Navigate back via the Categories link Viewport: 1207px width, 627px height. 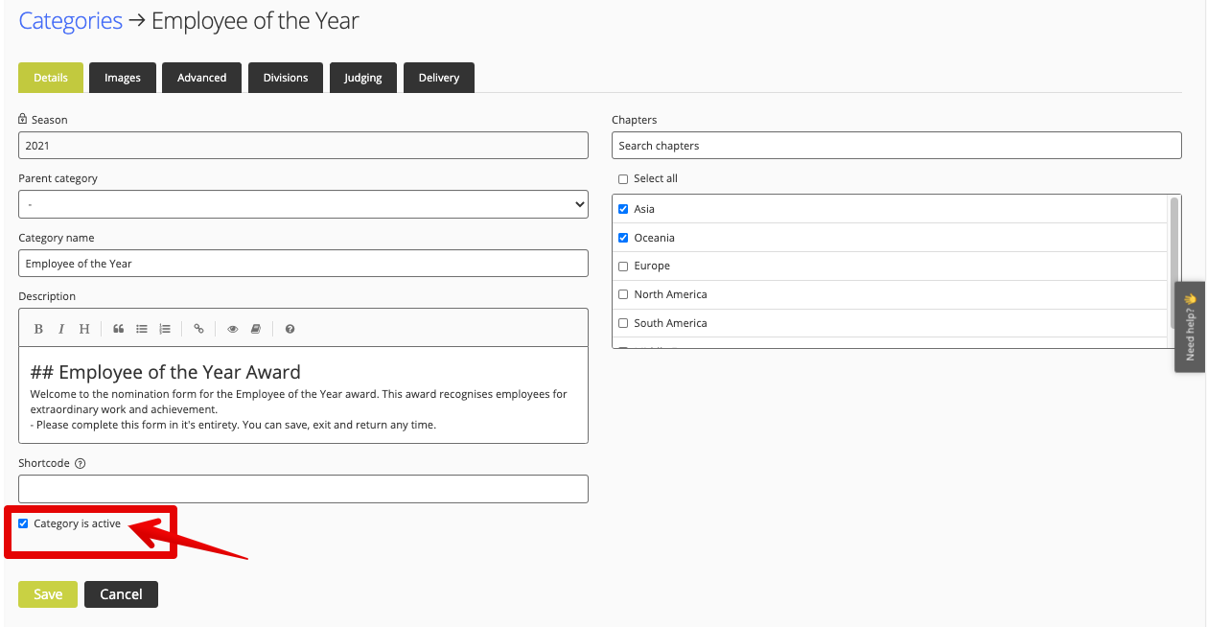pos(70,19)
